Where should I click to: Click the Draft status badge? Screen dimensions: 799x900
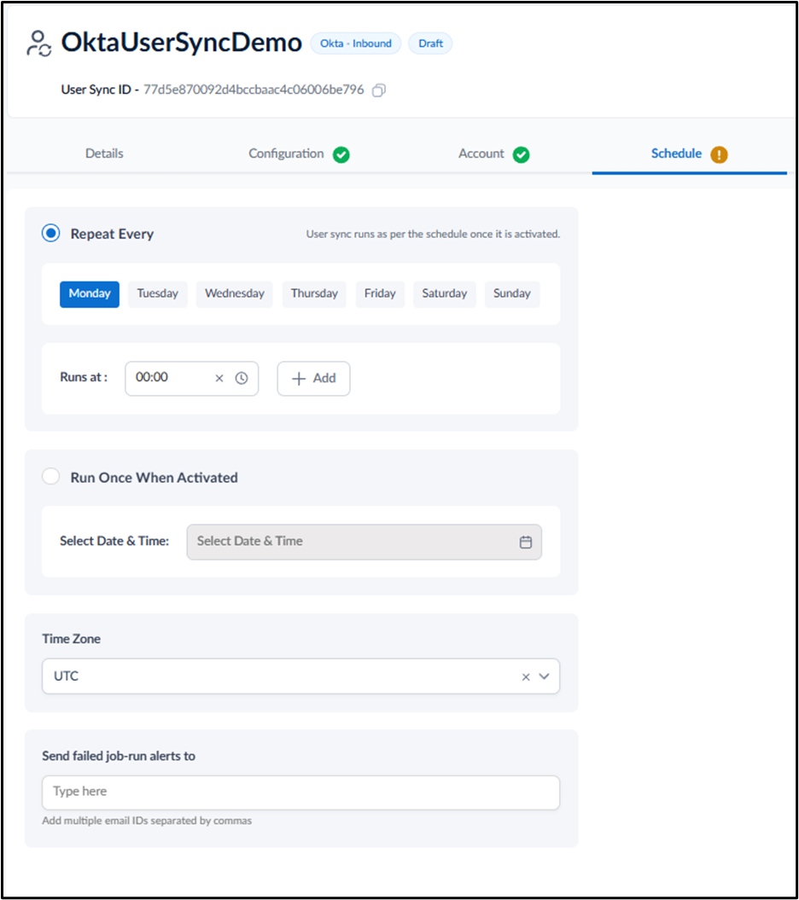coord(430,44)
